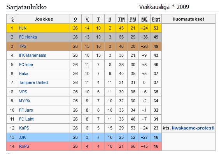Click the IFK Mariehamn link
The width and height of the screenshot is (219, 154).
click(x=33, y=55)
